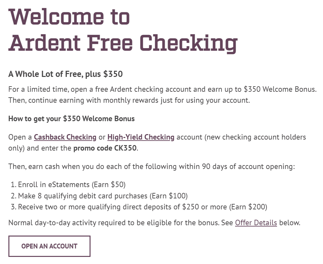Click the 'Then, earn cash when you do' sentence

click(152, 167)
